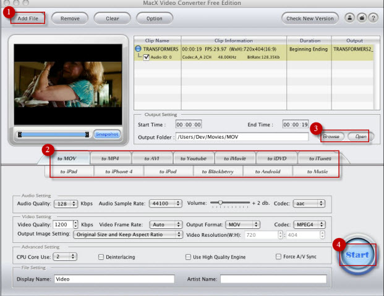Start conversion with the blue Start button
384x296 pixels.
[x=357, y=255]
